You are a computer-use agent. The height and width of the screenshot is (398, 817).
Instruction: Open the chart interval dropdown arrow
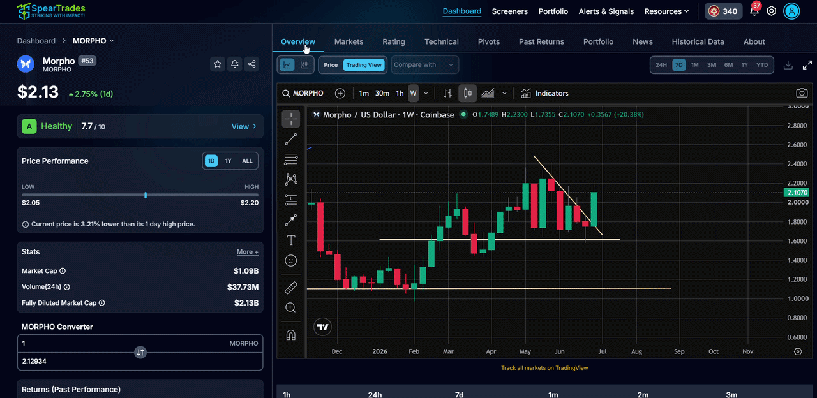[426, 93]
